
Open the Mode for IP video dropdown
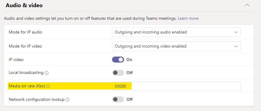176,46
